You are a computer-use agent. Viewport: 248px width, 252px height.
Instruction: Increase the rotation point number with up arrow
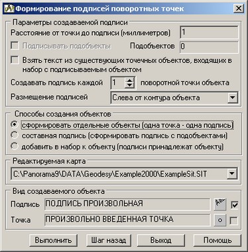coord(129,80)
